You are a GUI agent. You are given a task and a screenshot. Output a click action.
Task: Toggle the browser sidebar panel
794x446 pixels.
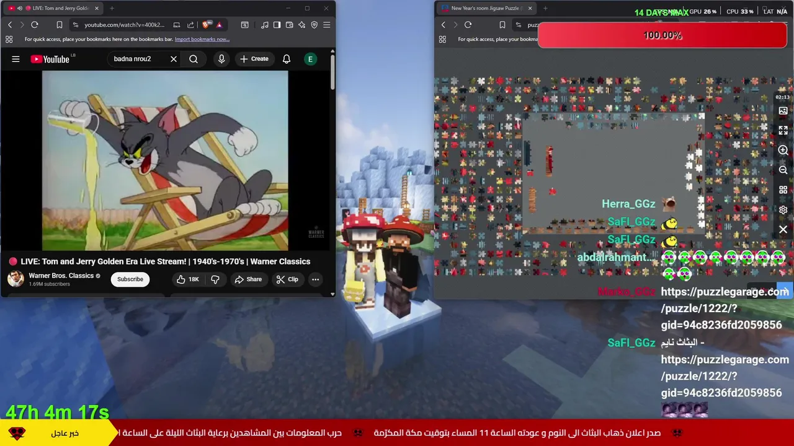click(277, 25)
